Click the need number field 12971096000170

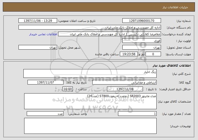(141, 21)
